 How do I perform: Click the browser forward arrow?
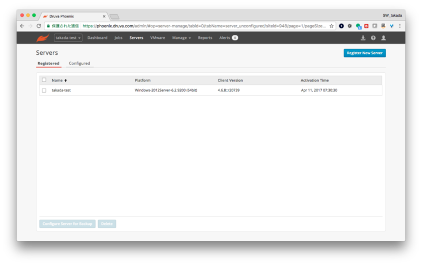(31, 26)
